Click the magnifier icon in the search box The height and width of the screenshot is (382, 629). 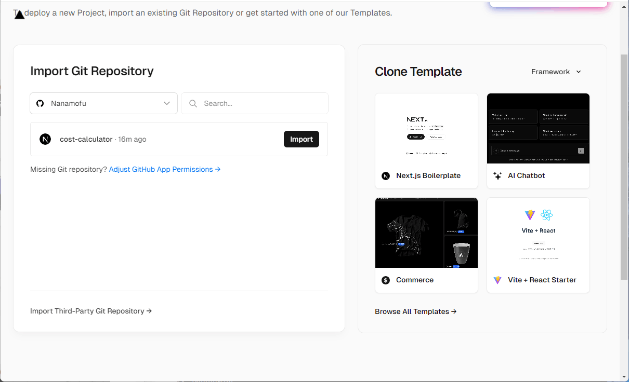(x=193, y=103)
